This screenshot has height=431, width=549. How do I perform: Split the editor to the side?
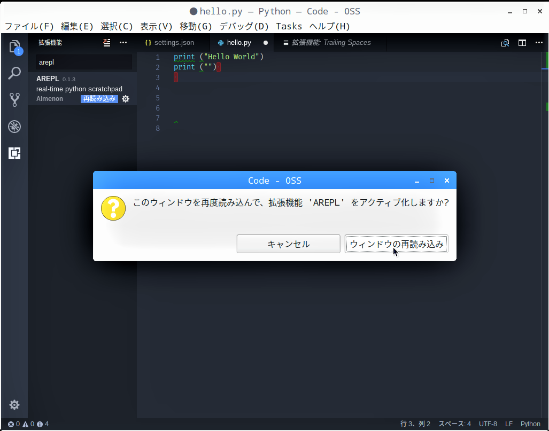click(x=522, y=43)
